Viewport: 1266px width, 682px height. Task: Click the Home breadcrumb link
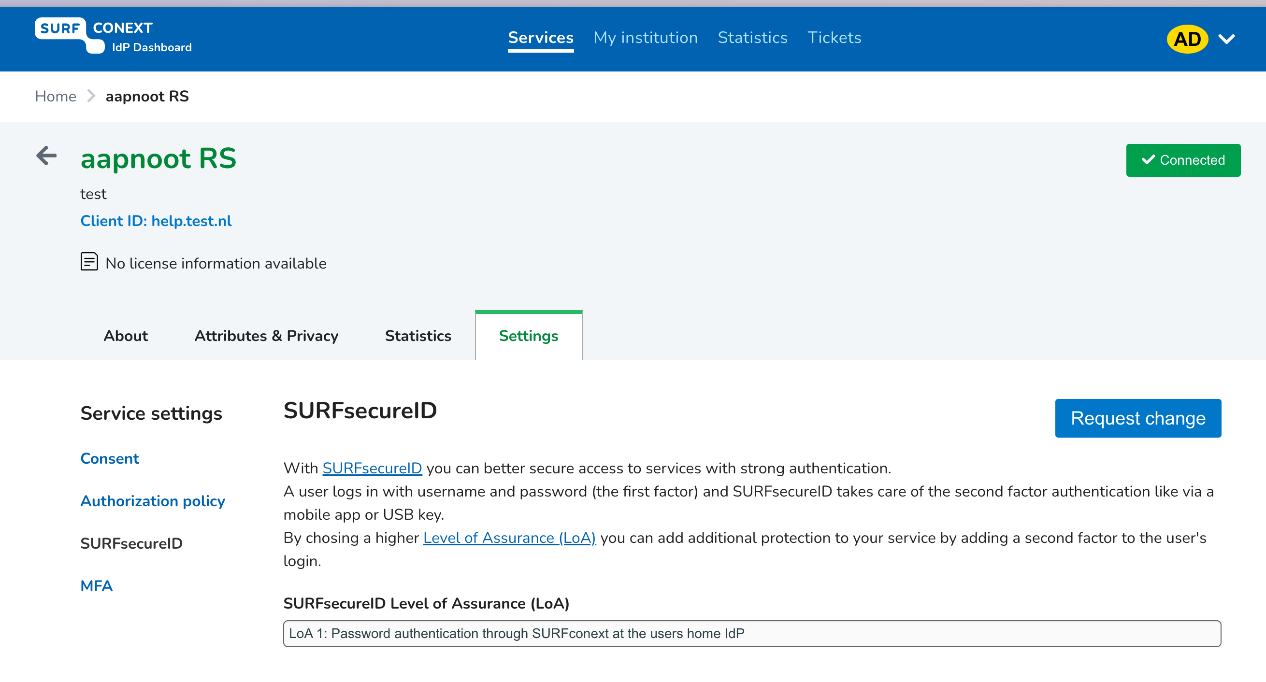56,96
